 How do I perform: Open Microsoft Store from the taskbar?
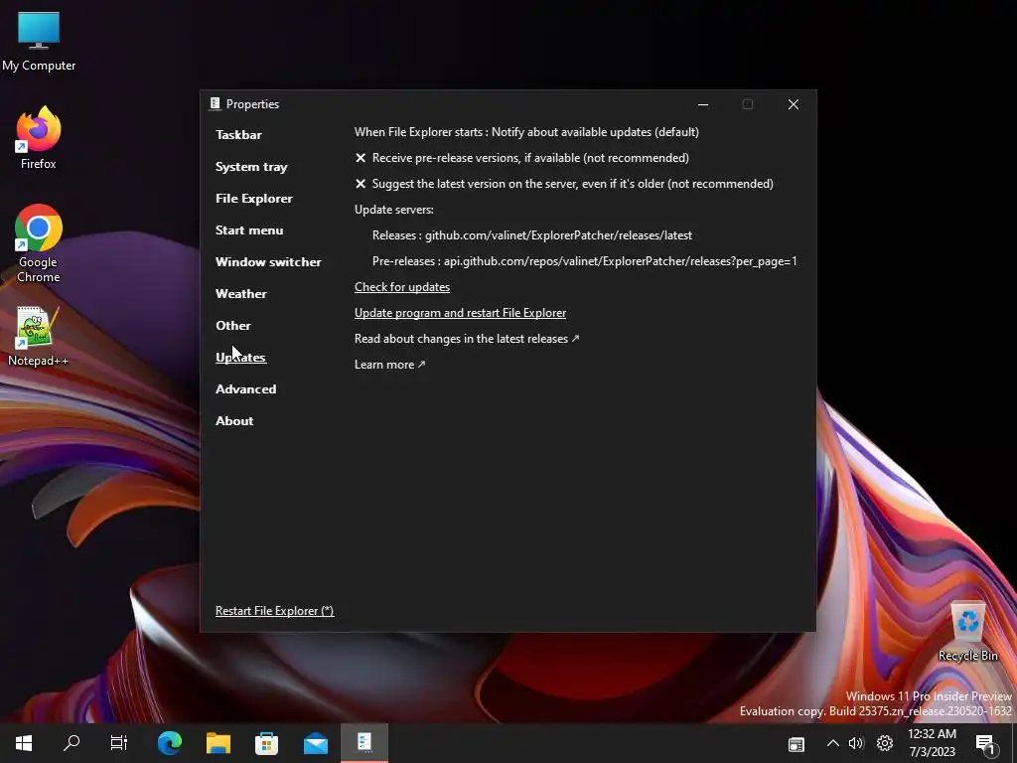[x=266, y=743]
